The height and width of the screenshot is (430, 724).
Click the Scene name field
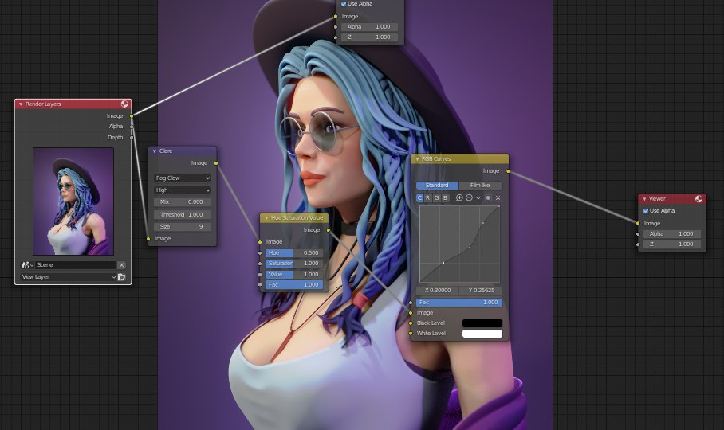76,265
